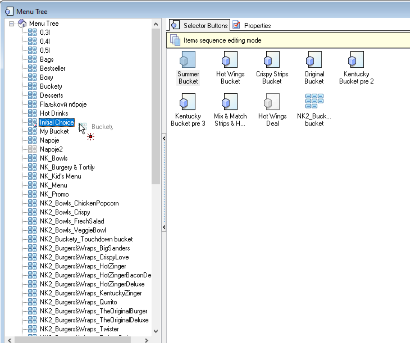This screenshot has height=343, width=410.
Task: Select the Initial Choice tree item
Action: 57,122
